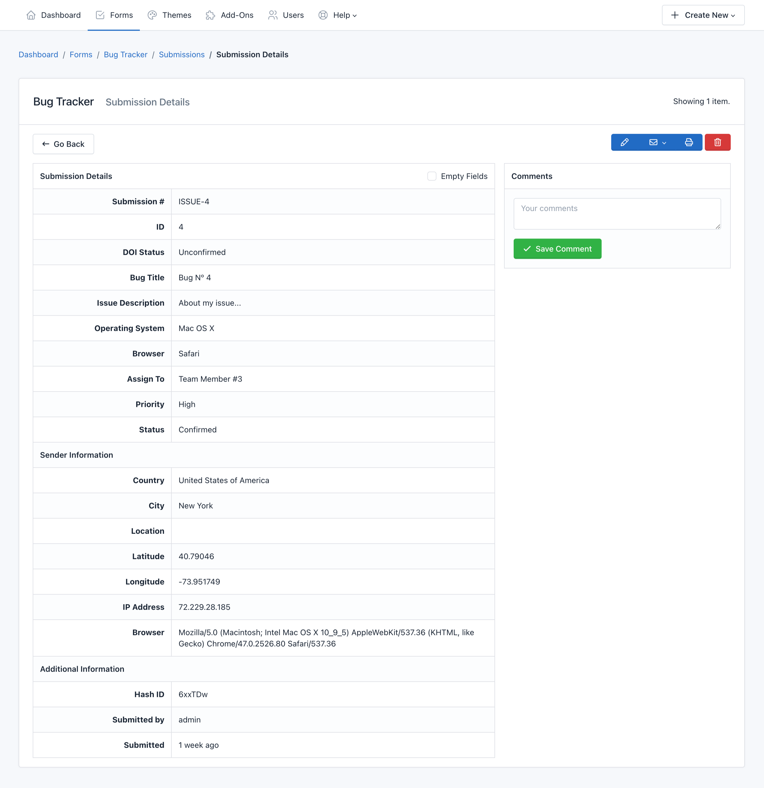The width and height of the screenshot is (764, 788).
Task: Click the red trash delete icon
Action: coord(717,142)
